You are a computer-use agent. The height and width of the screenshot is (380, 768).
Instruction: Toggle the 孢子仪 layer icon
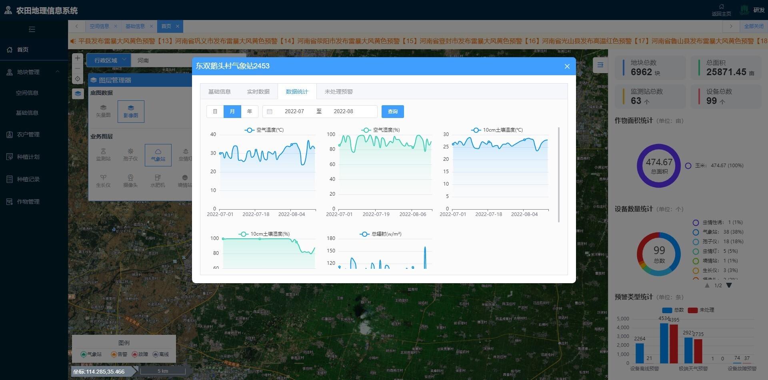130,155
